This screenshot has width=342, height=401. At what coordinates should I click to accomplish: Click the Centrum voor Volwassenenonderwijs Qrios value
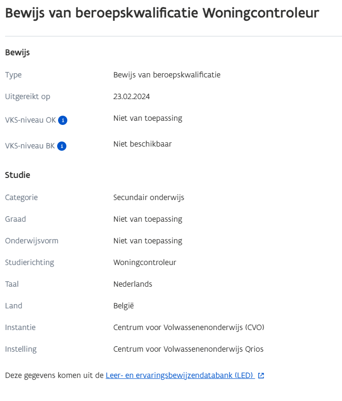(188, 349)
